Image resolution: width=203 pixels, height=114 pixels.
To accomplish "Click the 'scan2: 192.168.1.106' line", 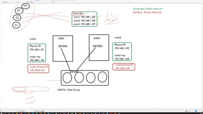I will (x=84, y=21).
